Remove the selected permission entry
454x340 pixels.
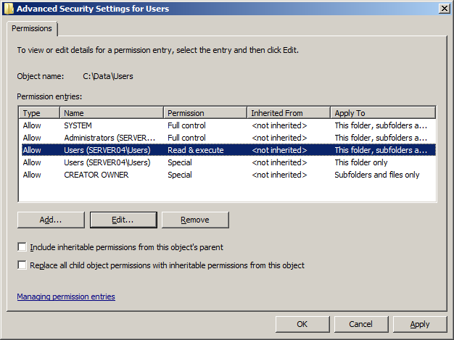[194, 220]
